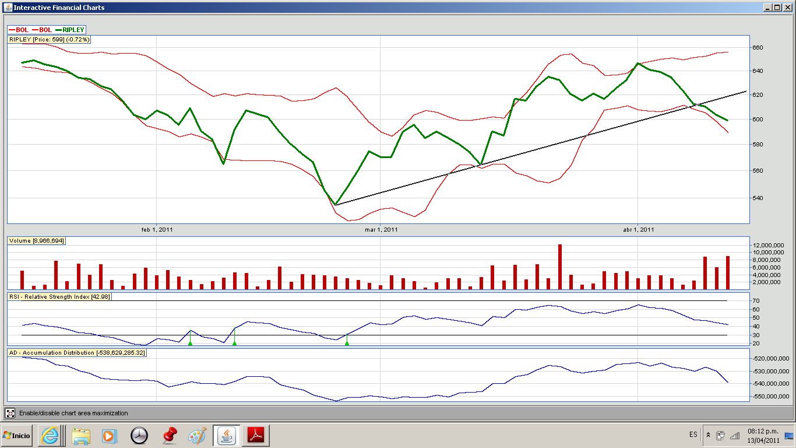Click the RSI Relative Strength Index label
796x448 pixels.
(59, 296)
